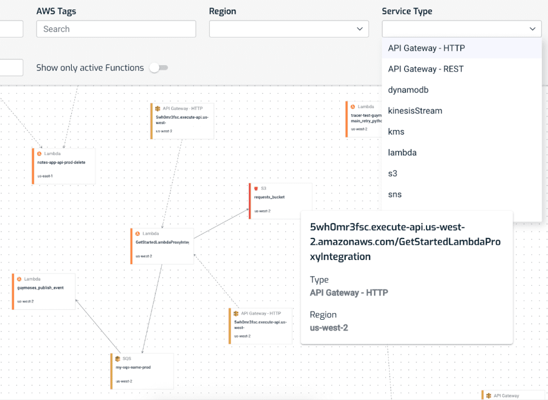
Task: Click the Lambda icon on tracer-test-guym node
Action: click(353, 106)
